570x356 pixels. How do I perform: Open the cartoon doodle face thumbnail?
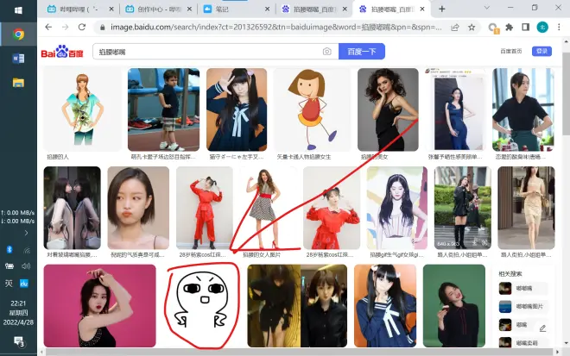click(202, 306)
